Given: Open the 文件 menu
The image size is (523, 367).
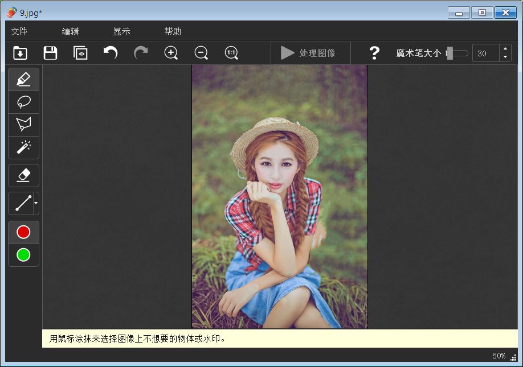Looking at the screenshot, I should 19,31.
